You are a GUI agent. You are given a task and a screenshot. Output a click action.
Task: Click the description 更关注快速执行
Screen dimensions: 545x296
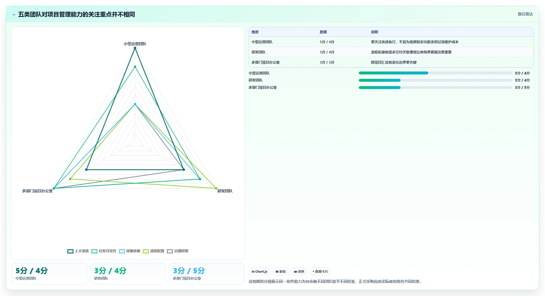pos(415,42)
